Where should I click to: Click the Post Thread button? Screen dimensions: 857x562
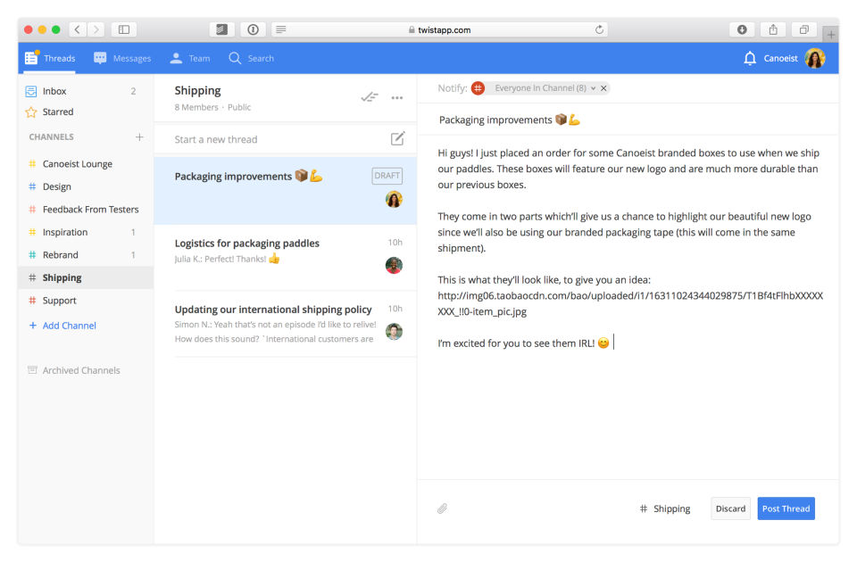(786, 508)
